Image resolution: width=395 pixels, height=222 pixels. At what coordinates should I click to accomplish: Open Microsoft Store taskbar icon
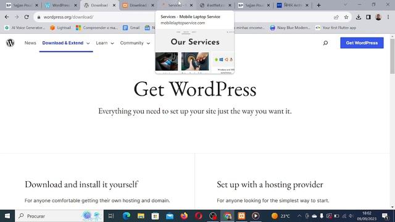point(155,216)
